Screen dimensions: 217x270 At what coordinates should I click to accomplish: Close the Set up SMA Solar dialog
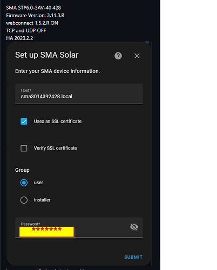pos(137,56)
